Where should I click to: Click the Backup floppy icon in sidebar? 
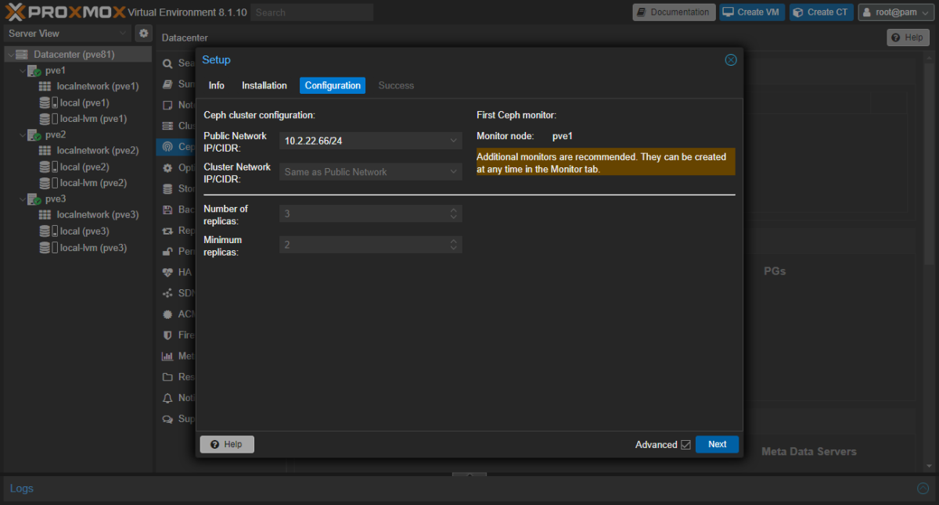[167, 210]
